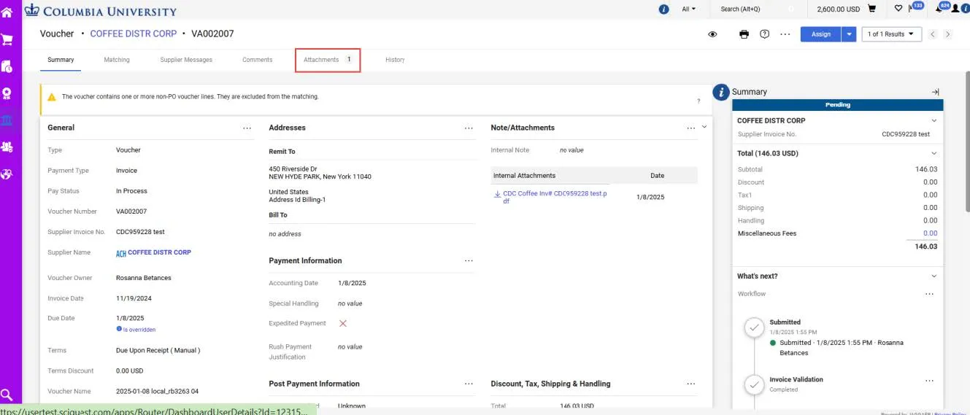Open the globe icon in sidebar
Image resolution: width=970 pixels, height=415 pixels.
pyautogui.click(x=7, y=174)
